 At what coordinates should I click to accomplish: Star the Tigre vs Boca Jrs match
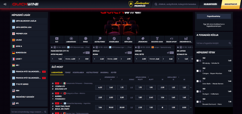click(x=53, y=103)
